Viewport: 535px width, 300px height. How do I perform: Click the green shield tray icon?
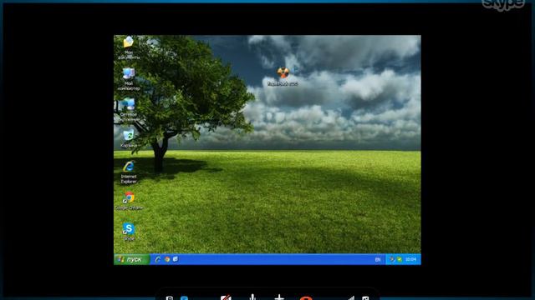[400, 259]
